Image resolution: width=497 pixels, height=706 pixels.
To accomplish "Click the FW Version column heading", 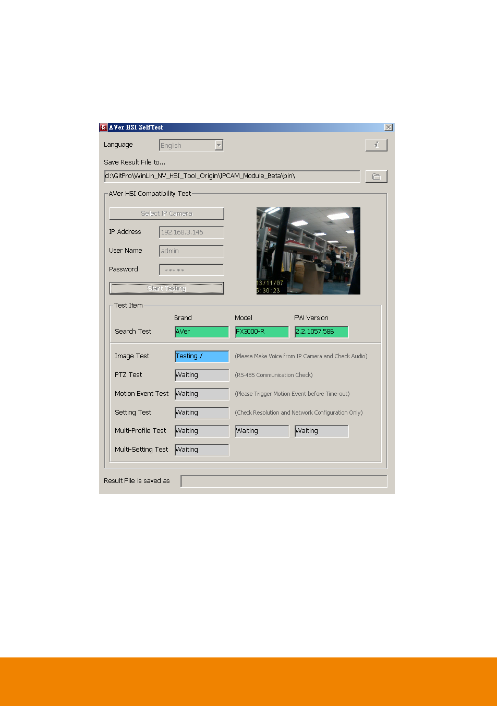I will point(311,318).
